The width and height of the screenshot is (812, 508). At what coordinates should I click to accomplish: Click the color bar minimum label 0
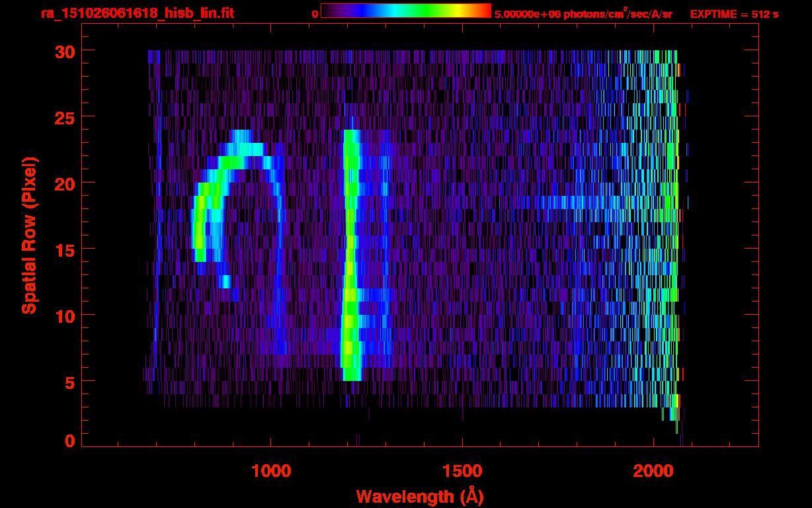pos(315,15)
